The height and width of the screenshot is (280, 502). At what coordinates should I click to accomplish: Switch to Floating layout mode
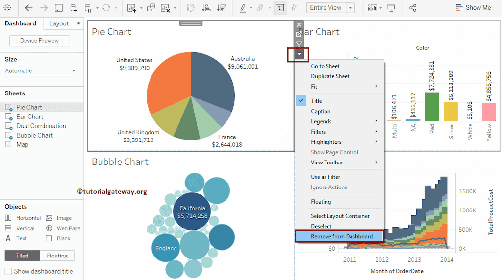click(x=57, y=256)
